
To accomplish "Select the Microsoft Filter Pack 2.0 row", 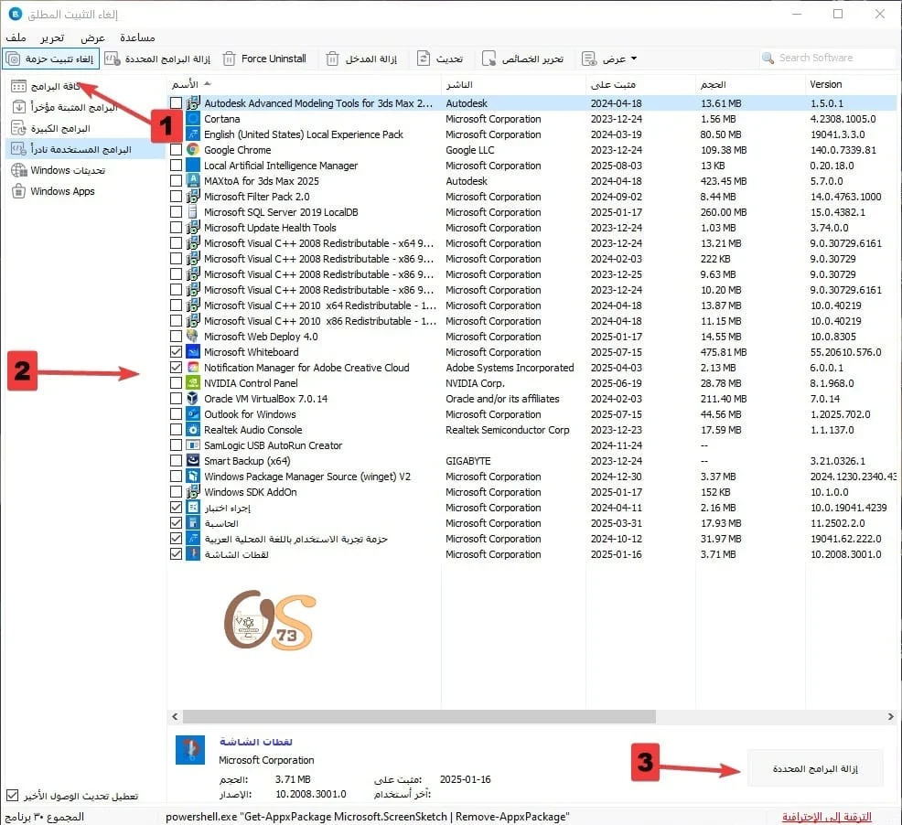I will coord(532,196).
